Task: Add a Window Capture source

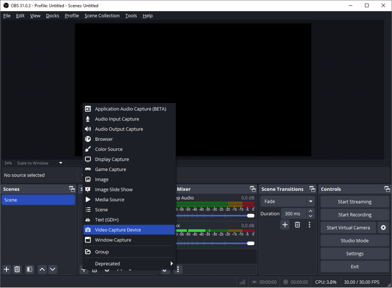Action: (129, 240)
